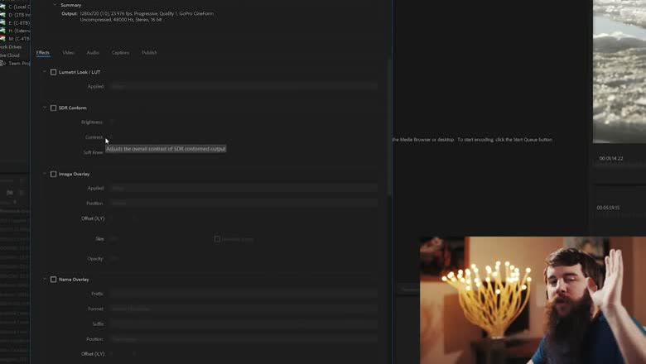
Task: Select the H: external drive icon
Action: point(2,31)
